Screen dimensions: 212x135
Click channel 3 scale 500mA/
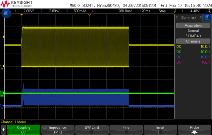pyautogui.click(x=80, y=11)
